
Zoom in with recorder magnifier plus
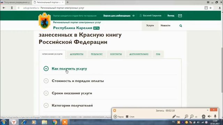186,117
